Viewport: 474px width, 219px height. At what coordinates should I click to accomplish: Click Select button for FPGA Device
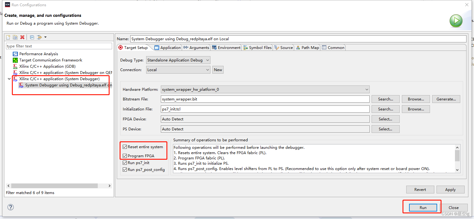point(385,119)
